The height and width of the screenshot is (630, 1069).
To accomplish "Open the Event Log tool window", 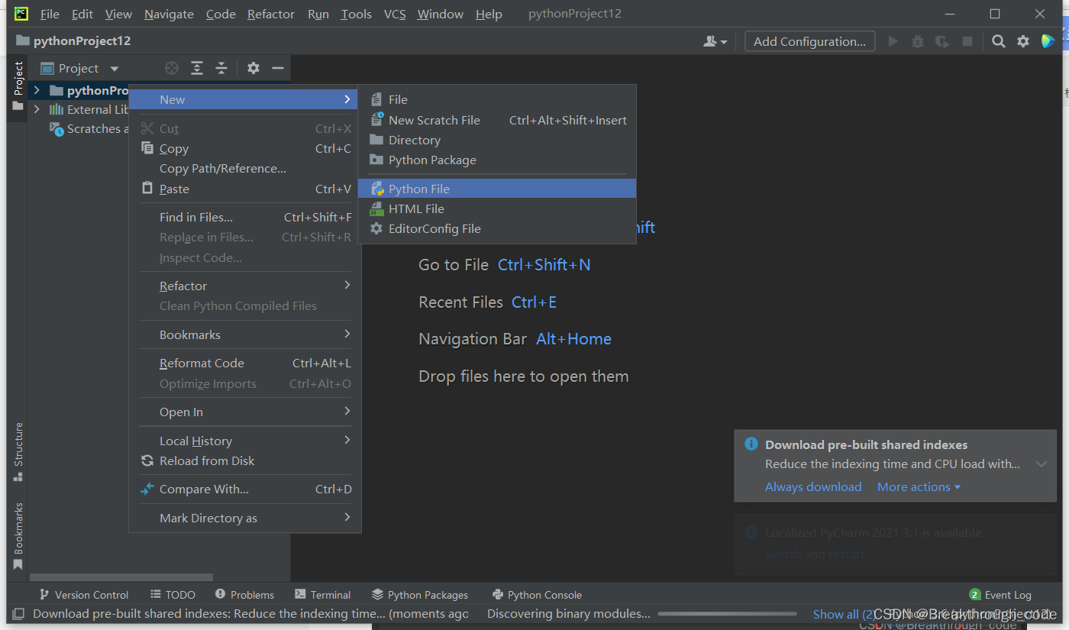I will (x=1000, y=595).
